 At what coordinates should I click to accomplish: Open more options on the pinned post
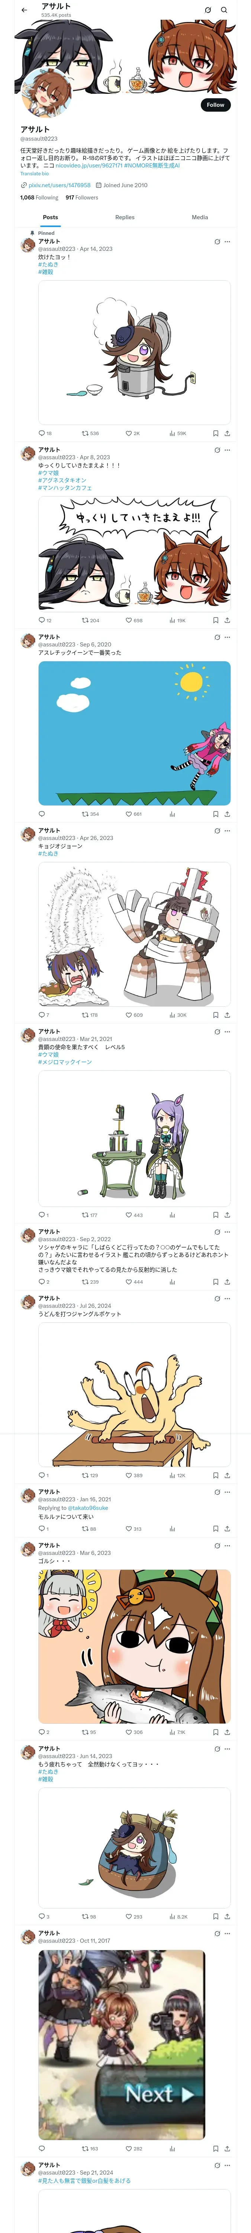click(x=228, y=242)
